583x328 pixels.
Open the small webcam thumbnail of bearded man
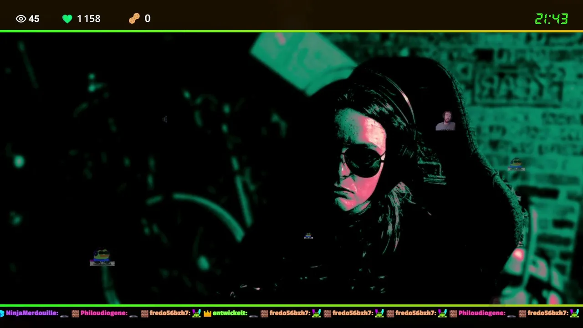tap(445, 121)
